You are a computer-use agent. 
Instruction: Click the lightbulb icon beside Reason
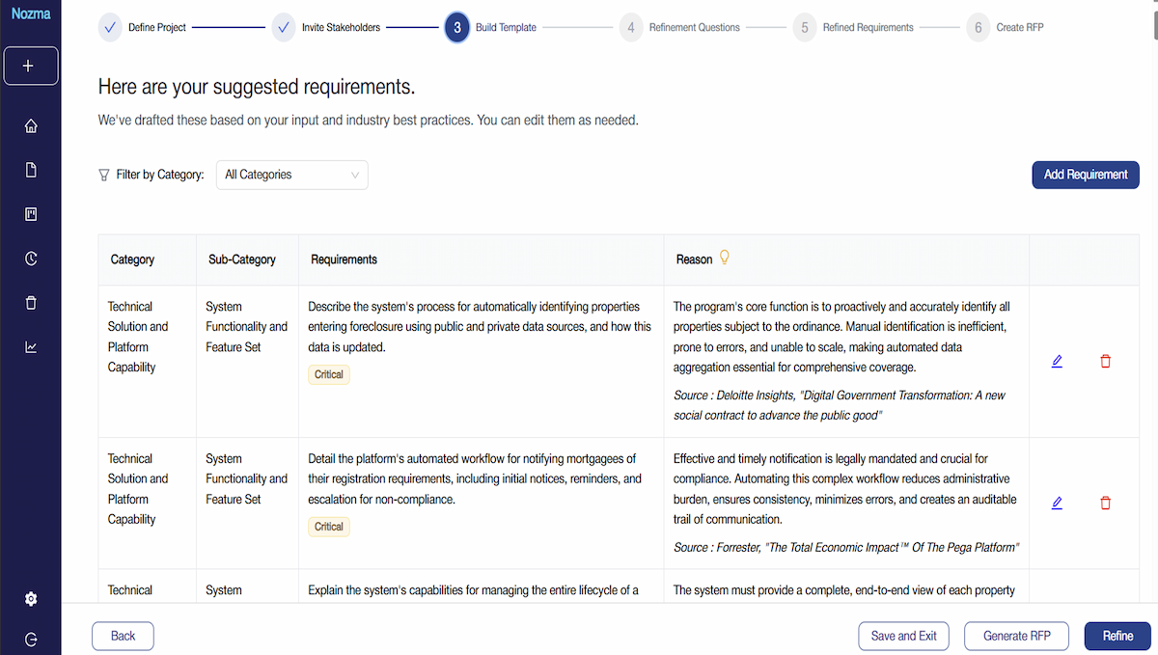pyautogui.click(x=725, y=258)
